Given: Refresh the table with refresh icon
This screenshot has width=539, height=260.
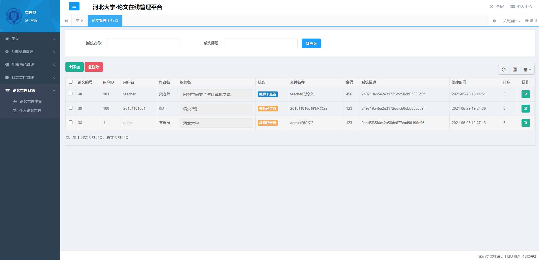Looking at the screenshot, I should [x=504, y=70].
